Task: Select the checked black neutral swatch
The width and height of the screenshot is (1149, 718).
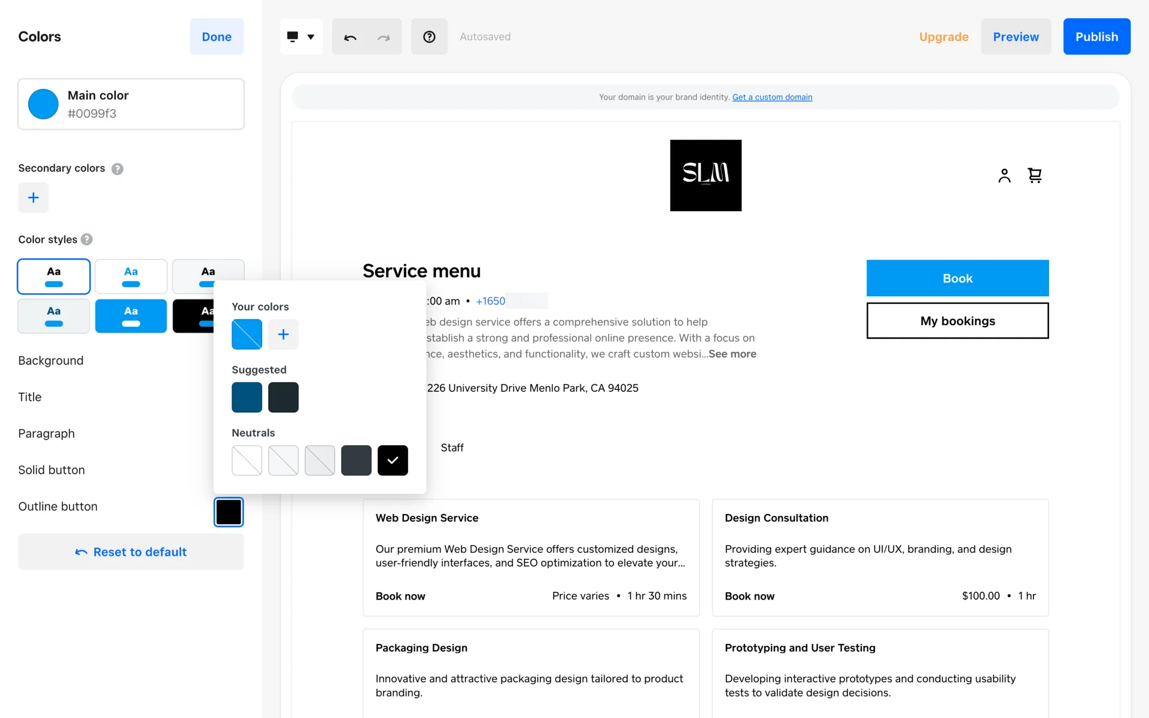Action: [393, 460]
